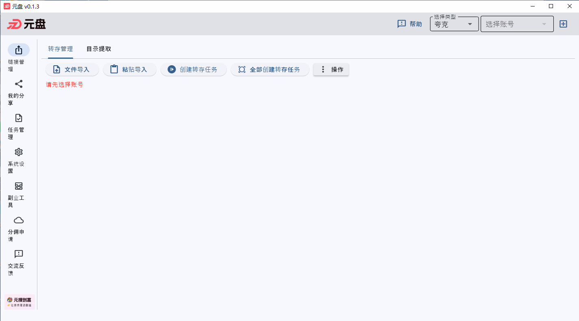The height and width of the screenshot is (321, 579).
Task: Click the 请先选择账号 warning text
Action: point(65,85)
